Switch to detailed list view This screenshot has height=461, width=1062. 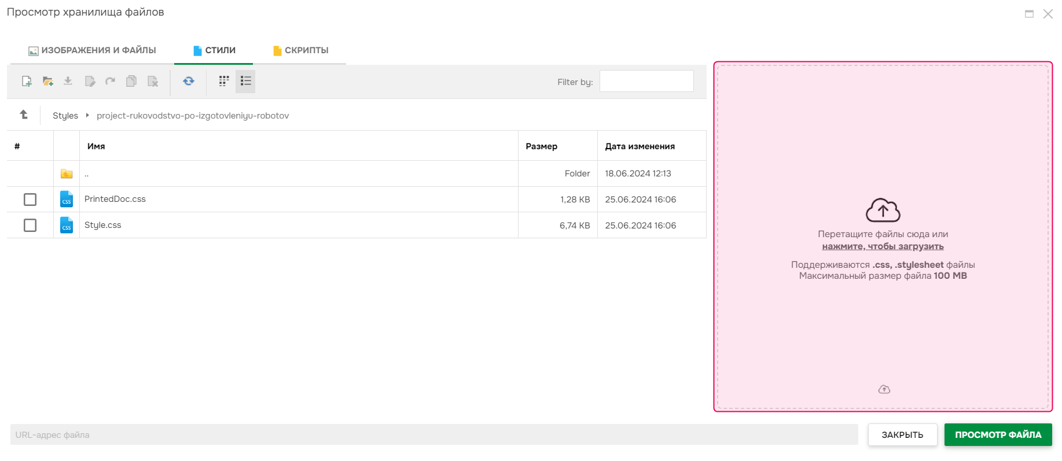tap(245, 82)
